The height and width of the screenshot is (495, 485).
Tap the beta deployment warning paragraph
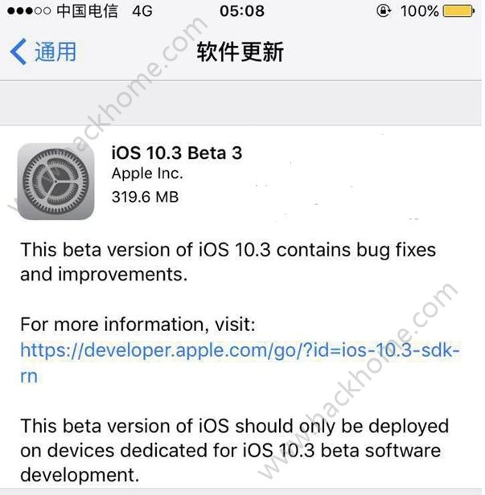pyautogui.click(x=234, y=451)
